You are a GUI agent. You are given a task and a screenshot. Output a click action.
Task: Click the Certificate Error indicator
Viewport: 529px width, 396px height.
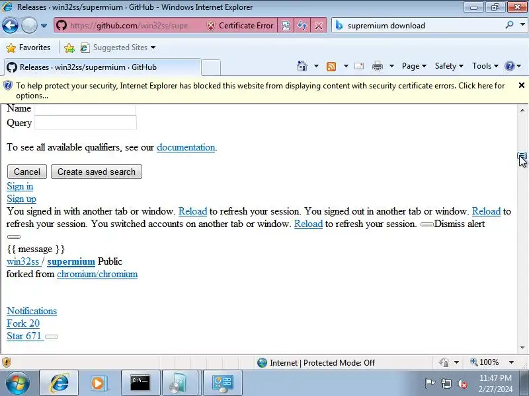point(239,26)
